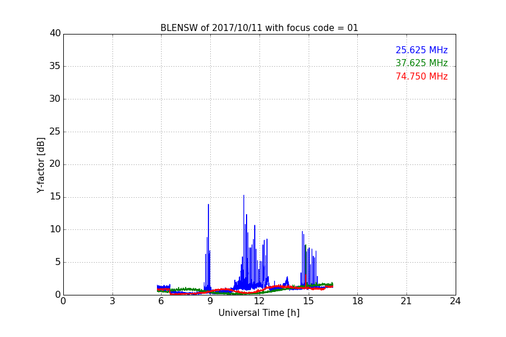Click y-axis tick label 40

(x=55, y=33)
